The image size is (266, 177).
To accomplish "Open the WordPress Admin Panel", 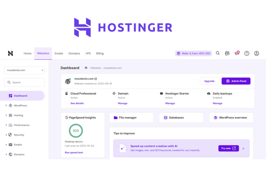I will click(x=236, y=81).
